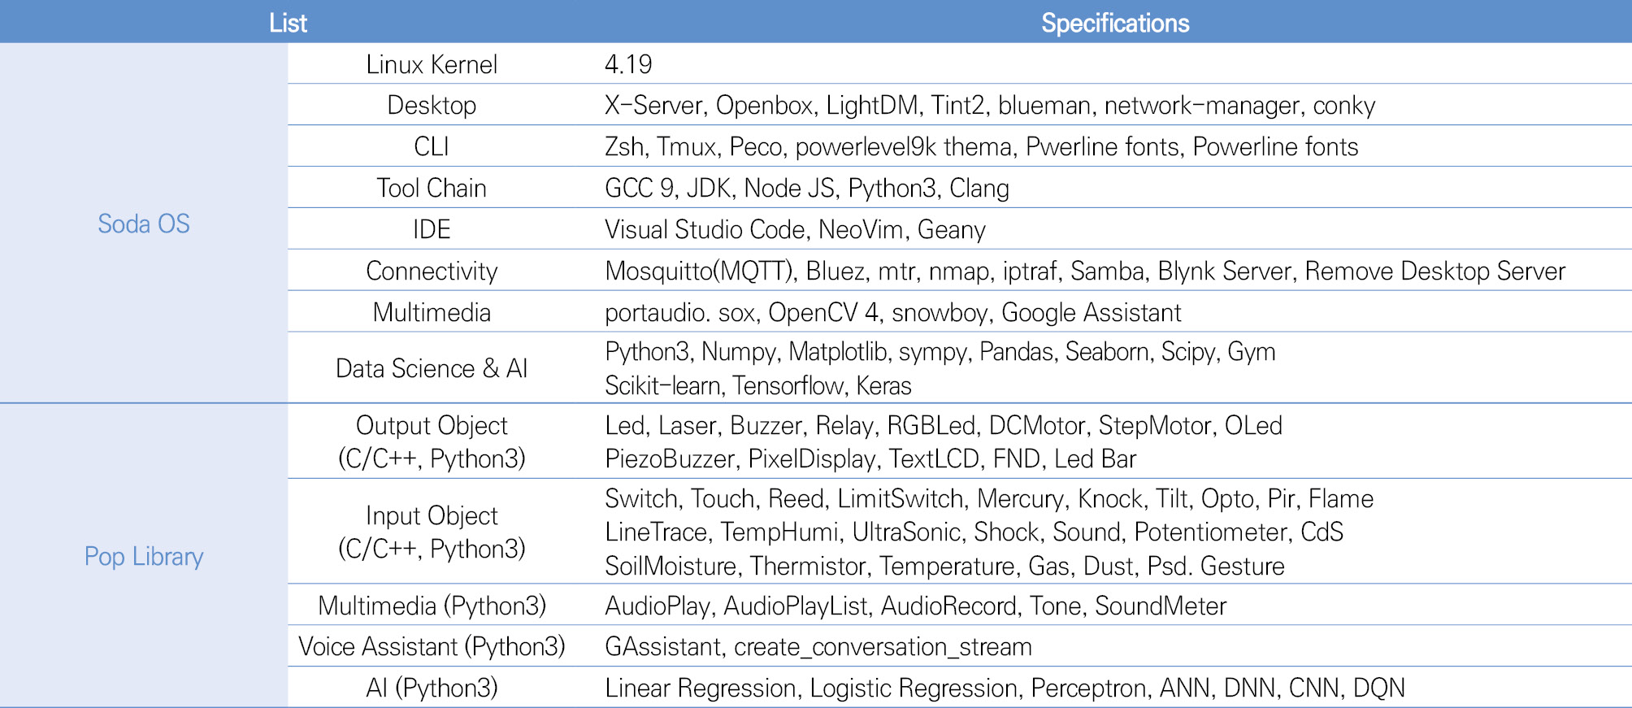Select the Connectivity row label

click(x=431, y=271)
